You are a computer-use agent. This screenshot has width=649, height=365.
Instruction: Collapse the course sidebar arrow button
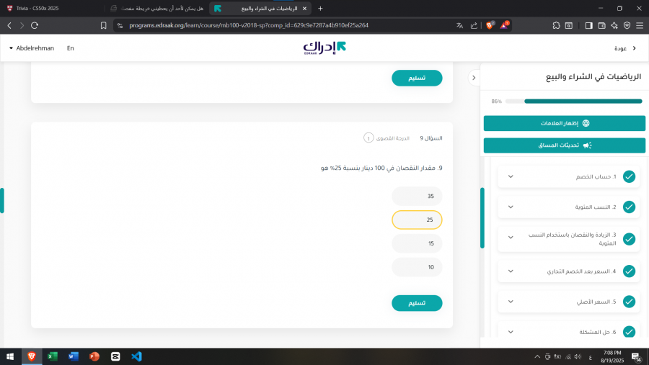pos(474,78)
